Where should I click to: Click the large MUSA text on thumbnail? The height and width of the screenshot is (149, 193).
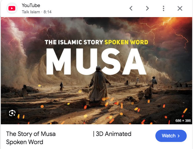tap(96, 62)
